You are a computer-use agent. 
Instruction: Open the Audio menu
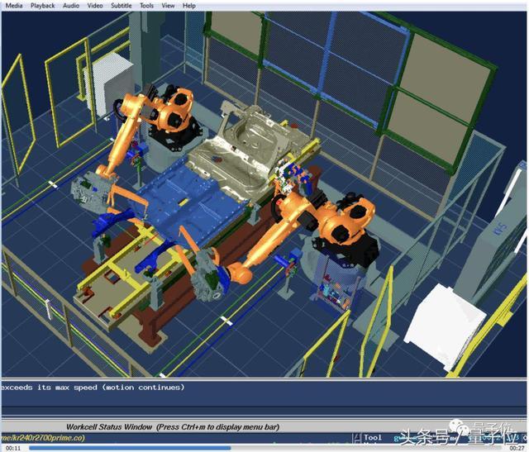pos(71,6)
